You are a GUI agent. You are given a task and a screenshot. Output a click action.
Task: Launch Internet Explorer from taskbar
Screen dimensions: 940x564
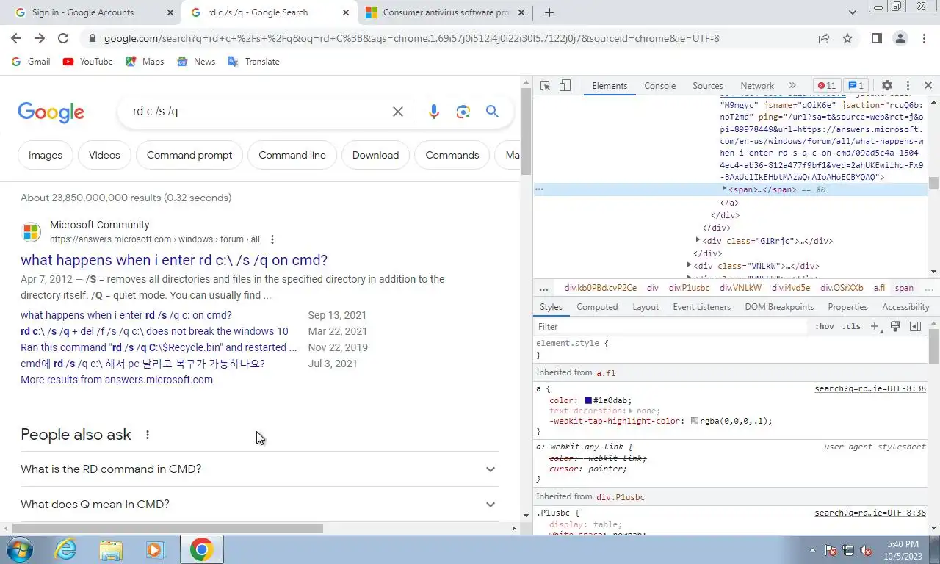65,549
